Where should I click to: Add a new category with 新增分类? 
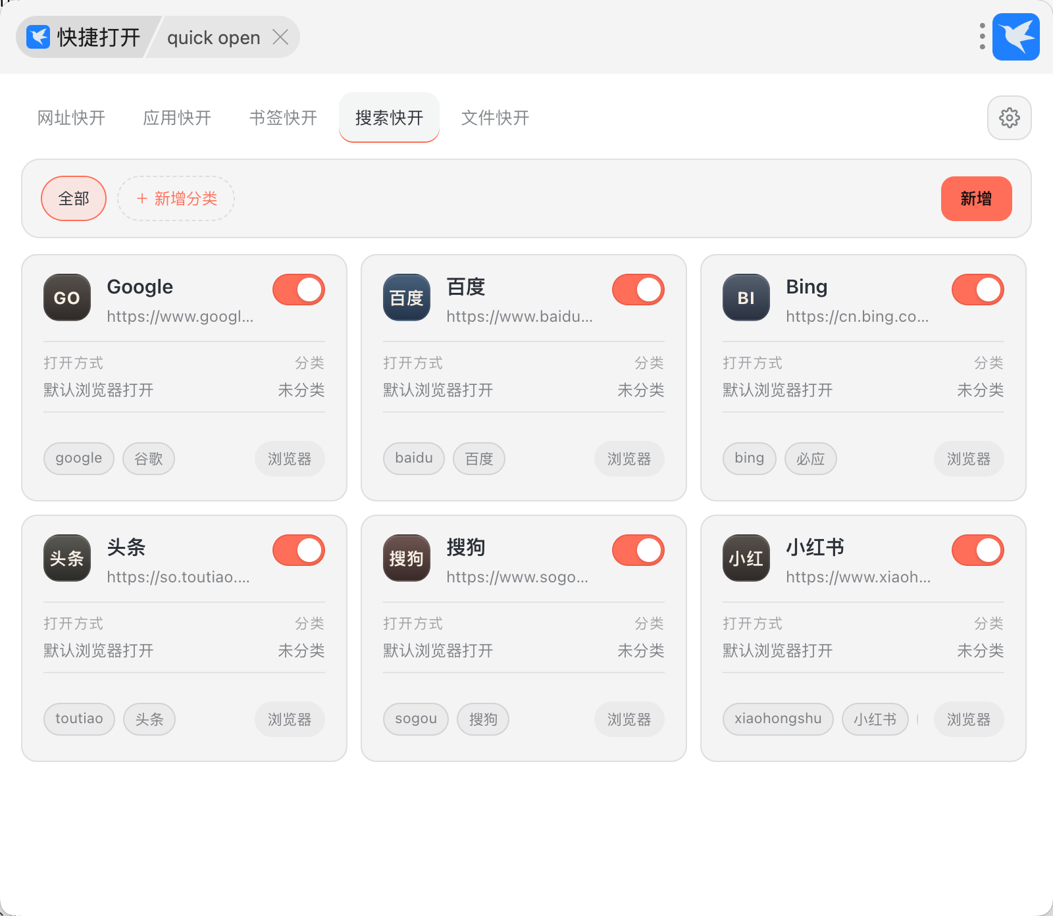coord(176,199)
